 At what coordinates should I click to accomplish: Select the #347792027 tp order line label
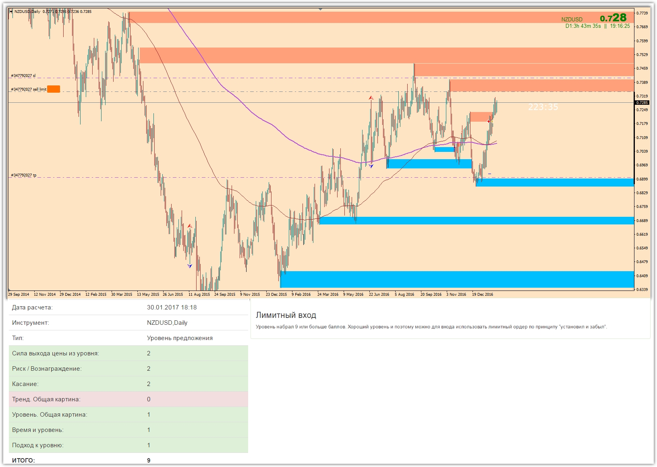[x=24, y=175]
